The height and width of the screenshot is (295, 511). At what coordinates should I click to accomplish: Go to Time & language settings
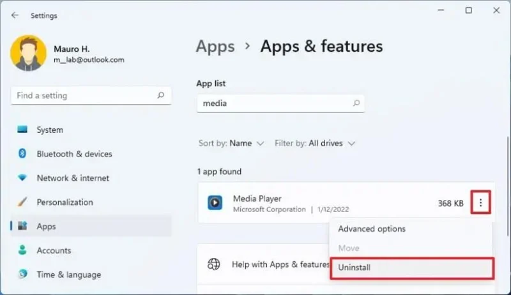[91, 274]
